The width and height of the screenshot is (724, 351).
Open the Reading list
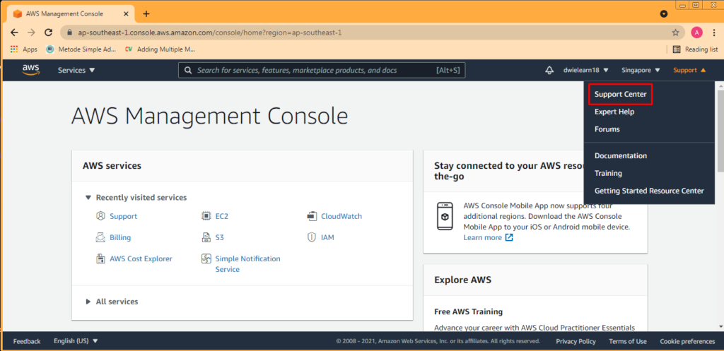pos(696,49)
